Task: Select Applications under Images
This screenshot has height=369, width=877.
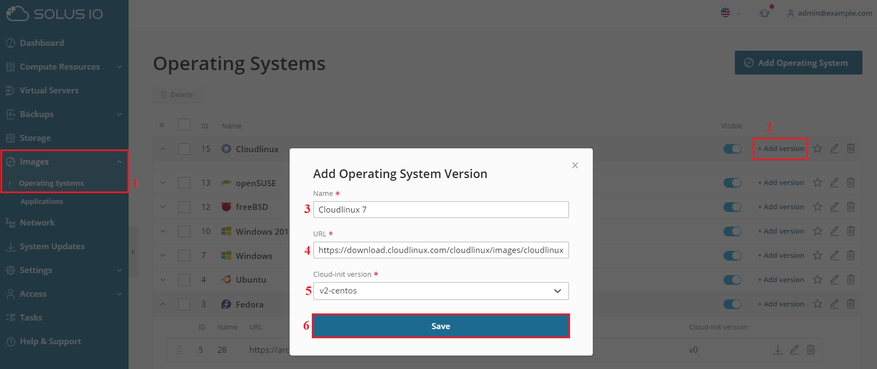Action: [x=42, y=201]
